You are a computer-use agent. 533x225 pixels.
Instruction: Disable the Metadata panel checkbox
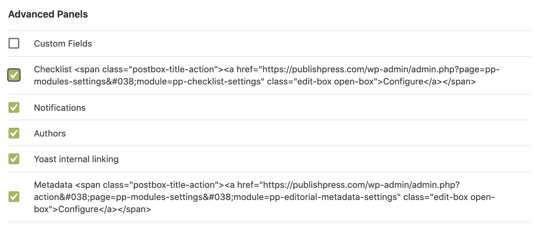(x=14, y=197)
